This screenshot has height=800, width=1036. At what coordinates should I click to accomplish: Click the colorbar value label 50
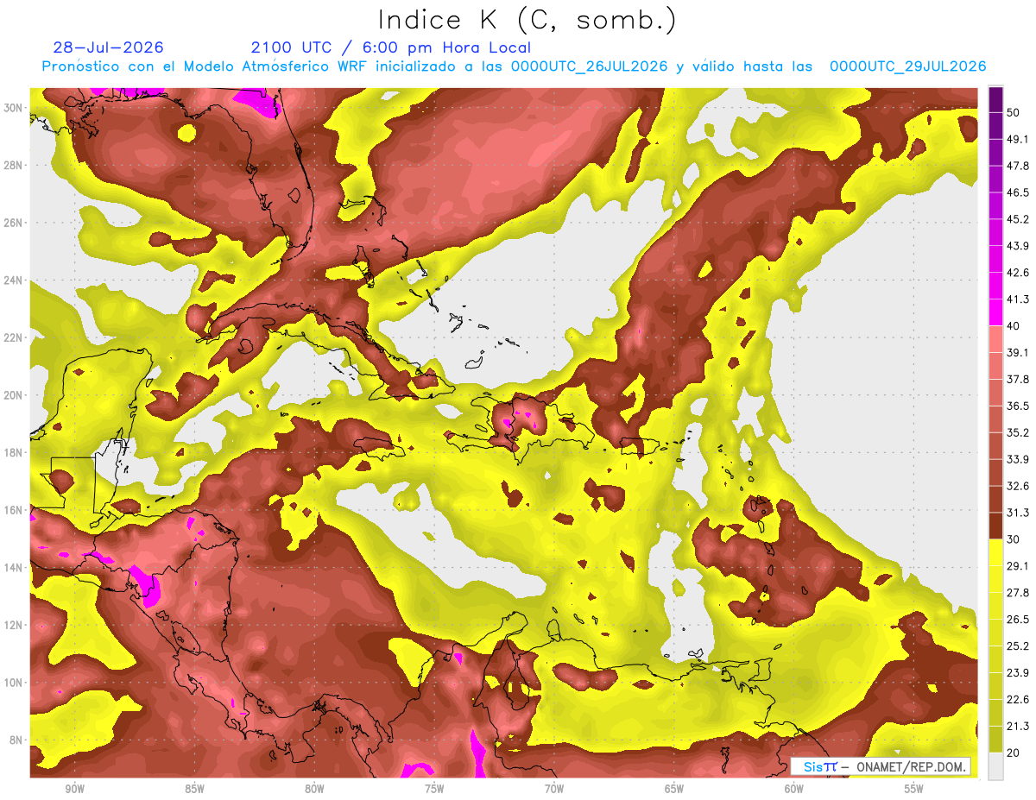click(x=1013, y=111)
